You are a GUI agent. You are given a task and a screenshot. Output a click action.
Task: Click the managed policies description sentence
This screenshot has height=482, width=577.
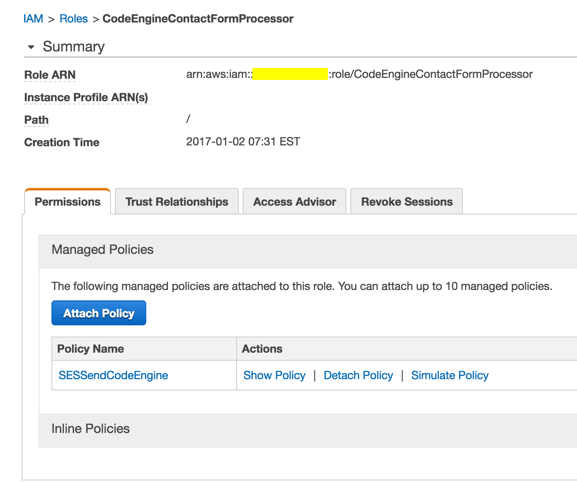tap(302, 286)
